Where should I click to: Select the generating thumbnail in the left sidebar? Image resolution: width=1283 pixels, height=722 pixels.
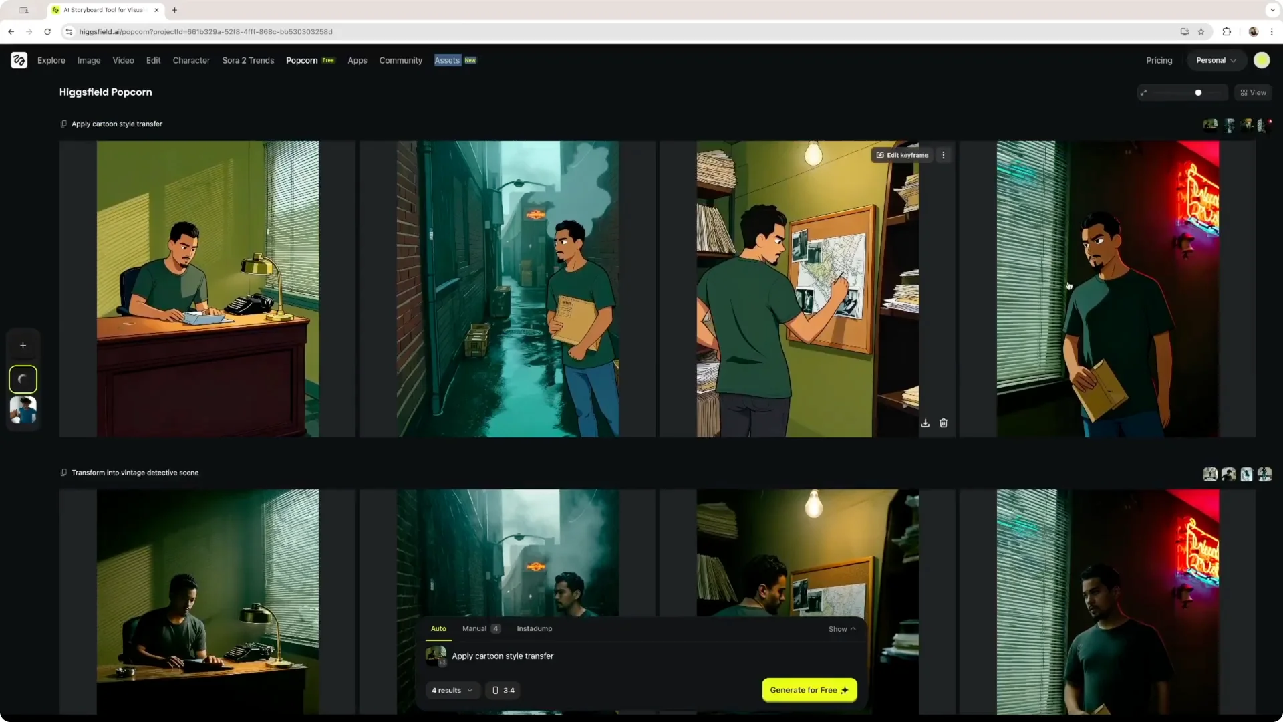coord(23,379)
